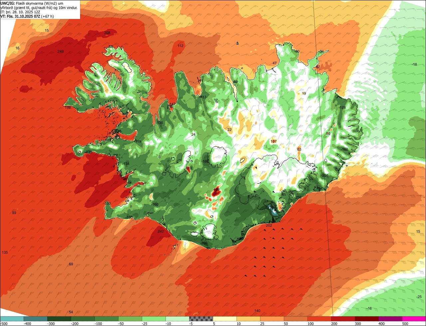Click the map value -128 in the east

point(342,107)
